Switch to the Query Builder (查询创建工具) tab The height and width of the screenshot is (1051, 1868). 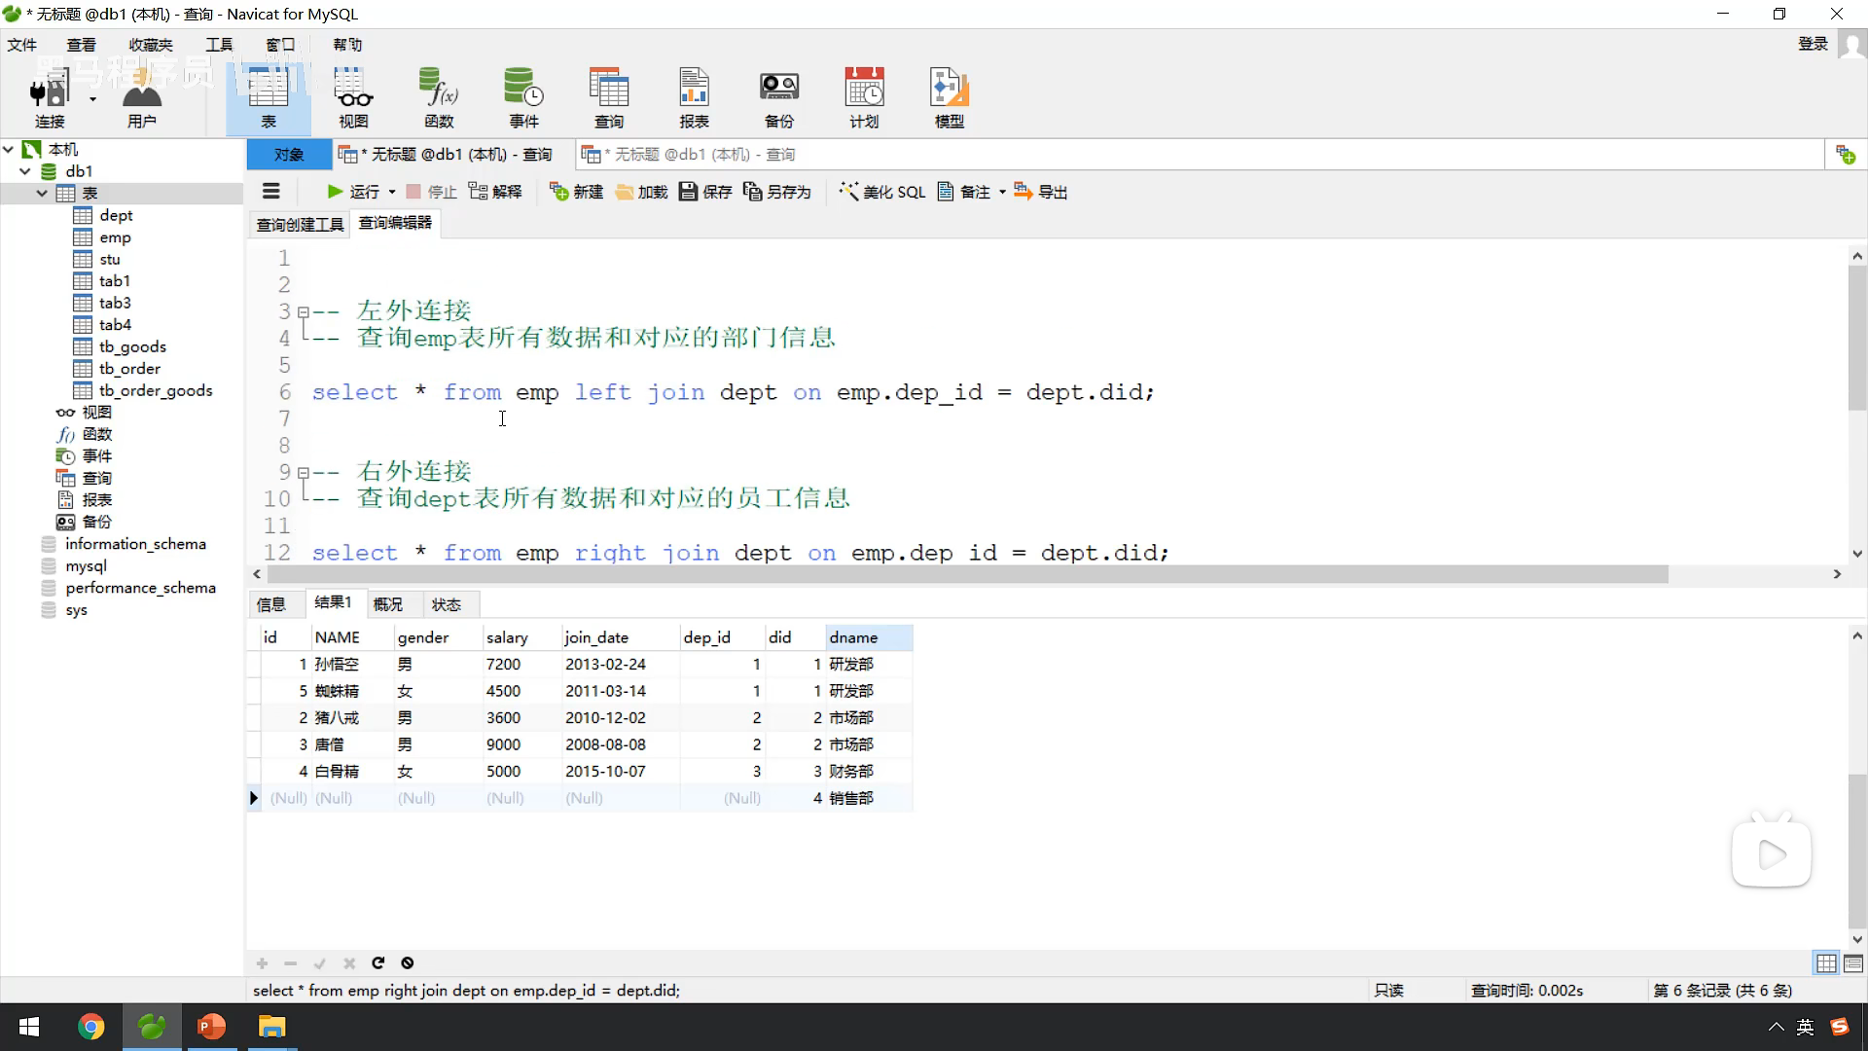click(x=300, y=225)
